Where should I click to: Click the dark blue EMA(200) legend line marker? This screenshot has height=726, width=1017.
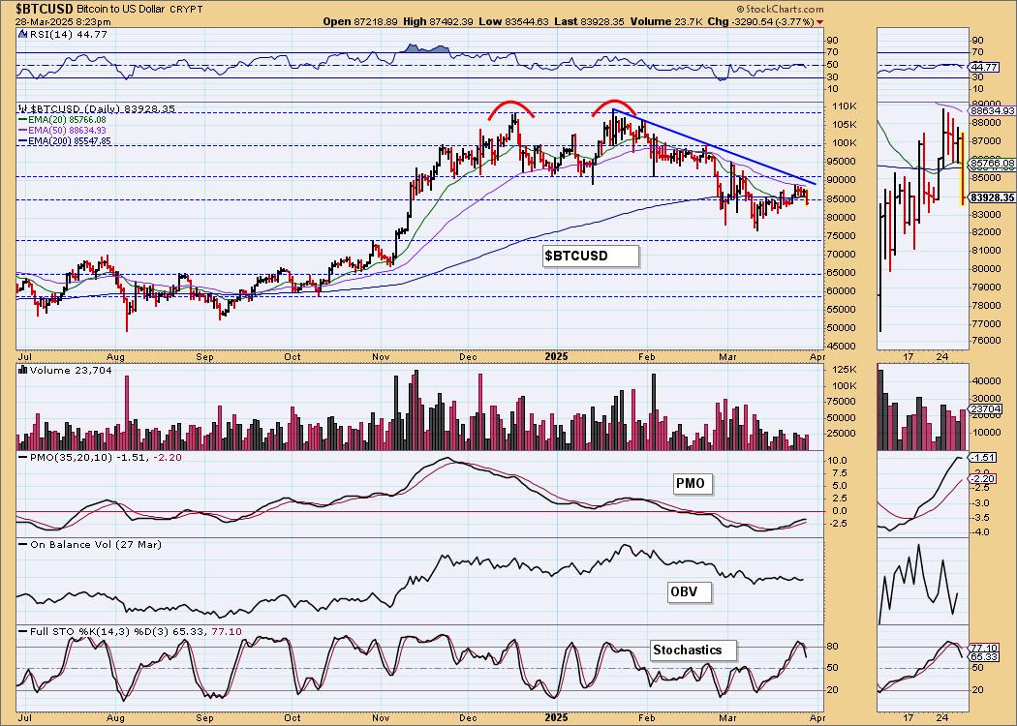pyautogui.click(x=23, y=140)
